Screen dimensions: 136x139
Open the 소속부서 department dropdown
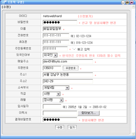(x=56, y=88)
